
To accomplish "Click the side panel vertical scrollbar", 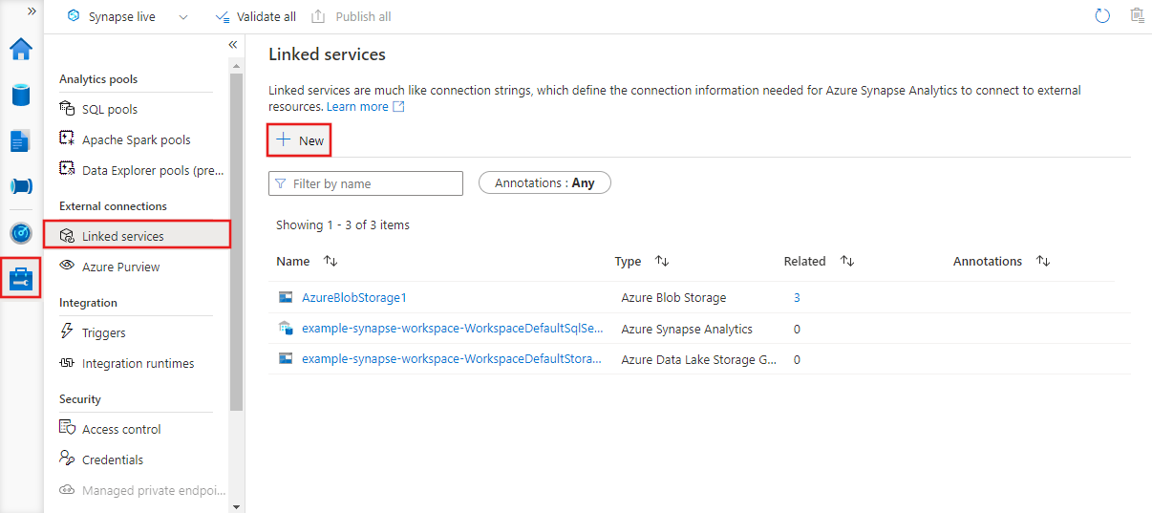I will (236, 239).
